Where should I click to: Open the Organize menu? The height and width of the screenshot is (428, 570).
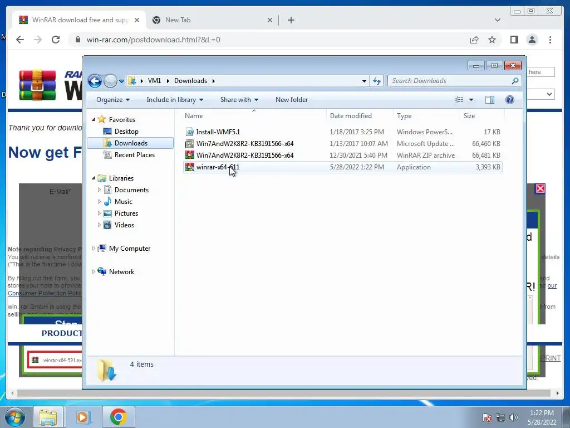(x=112, y=100)
